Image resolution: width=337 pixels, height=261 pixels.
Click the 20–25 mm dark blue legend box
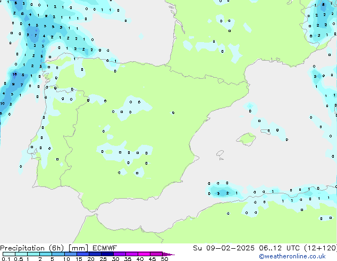click(95, 254)
